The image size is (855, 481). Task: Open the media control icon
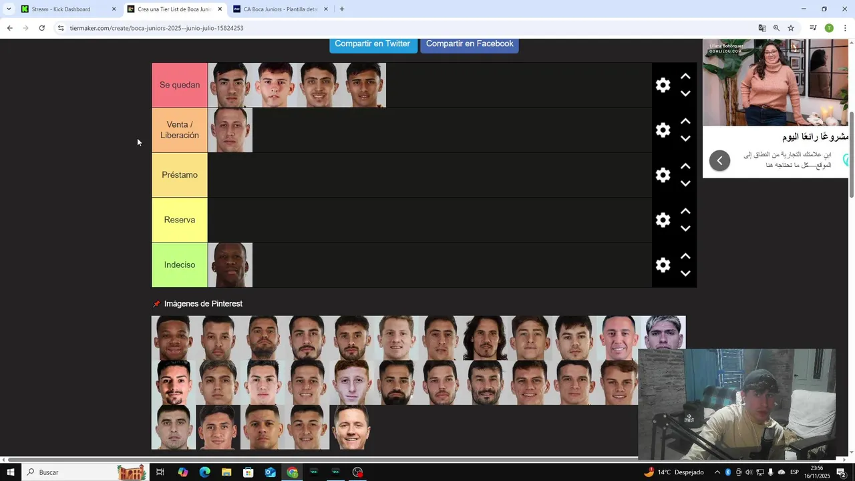813,28
